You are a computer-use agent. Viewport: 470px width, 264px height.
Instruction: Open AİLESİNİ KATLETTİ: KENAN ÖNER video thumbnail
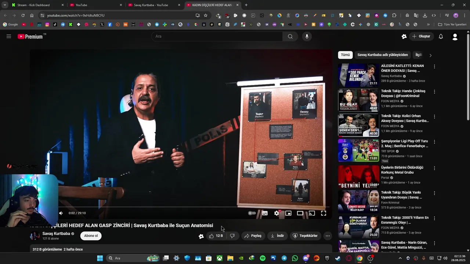click(358, 75)
